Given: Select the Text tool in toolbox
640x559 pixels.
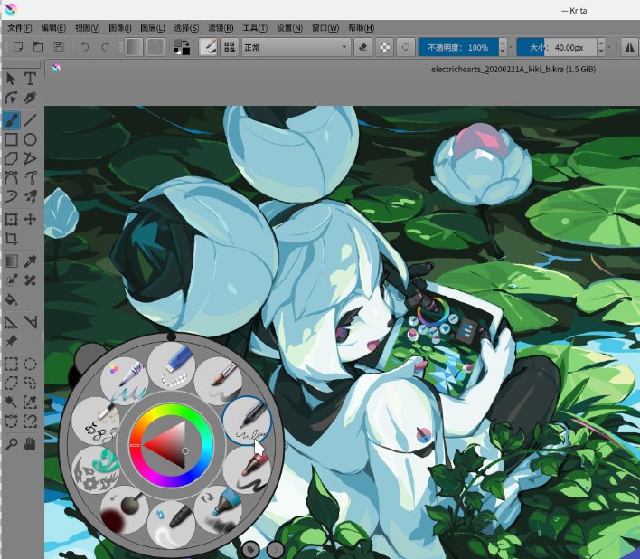Looking at the screenshot, I should 31,79.
